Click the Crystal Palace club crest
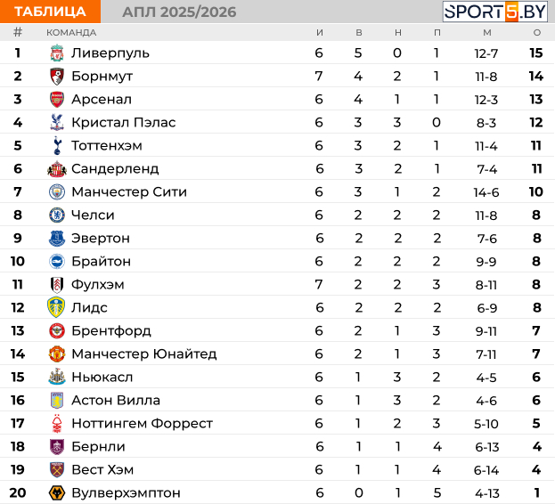555x504 pixels. (x=57, y=123)
